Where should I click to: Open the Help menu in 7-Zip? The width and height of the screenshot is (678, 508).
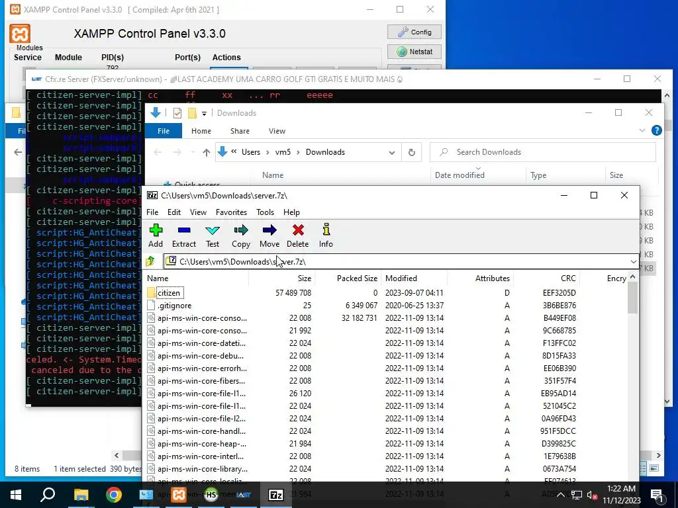point(291,212)
